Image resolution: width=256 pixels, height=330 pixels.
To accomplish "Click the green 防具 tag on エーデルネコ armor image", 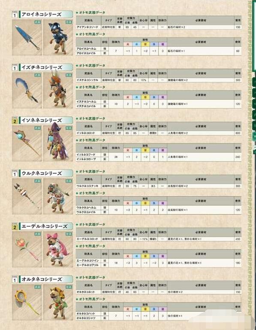I will pos(69,234).
